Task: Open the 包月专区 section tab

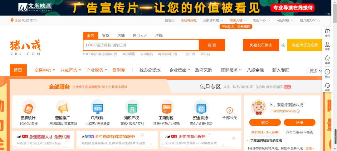Action: coord(210,87)
